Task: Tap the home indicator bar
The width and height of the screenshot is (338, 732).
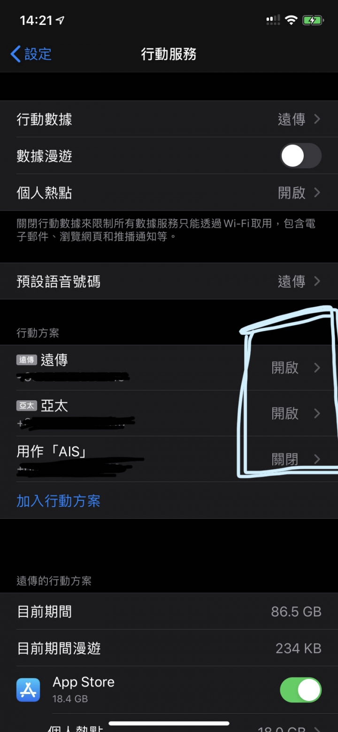Action: pos(169,724)
